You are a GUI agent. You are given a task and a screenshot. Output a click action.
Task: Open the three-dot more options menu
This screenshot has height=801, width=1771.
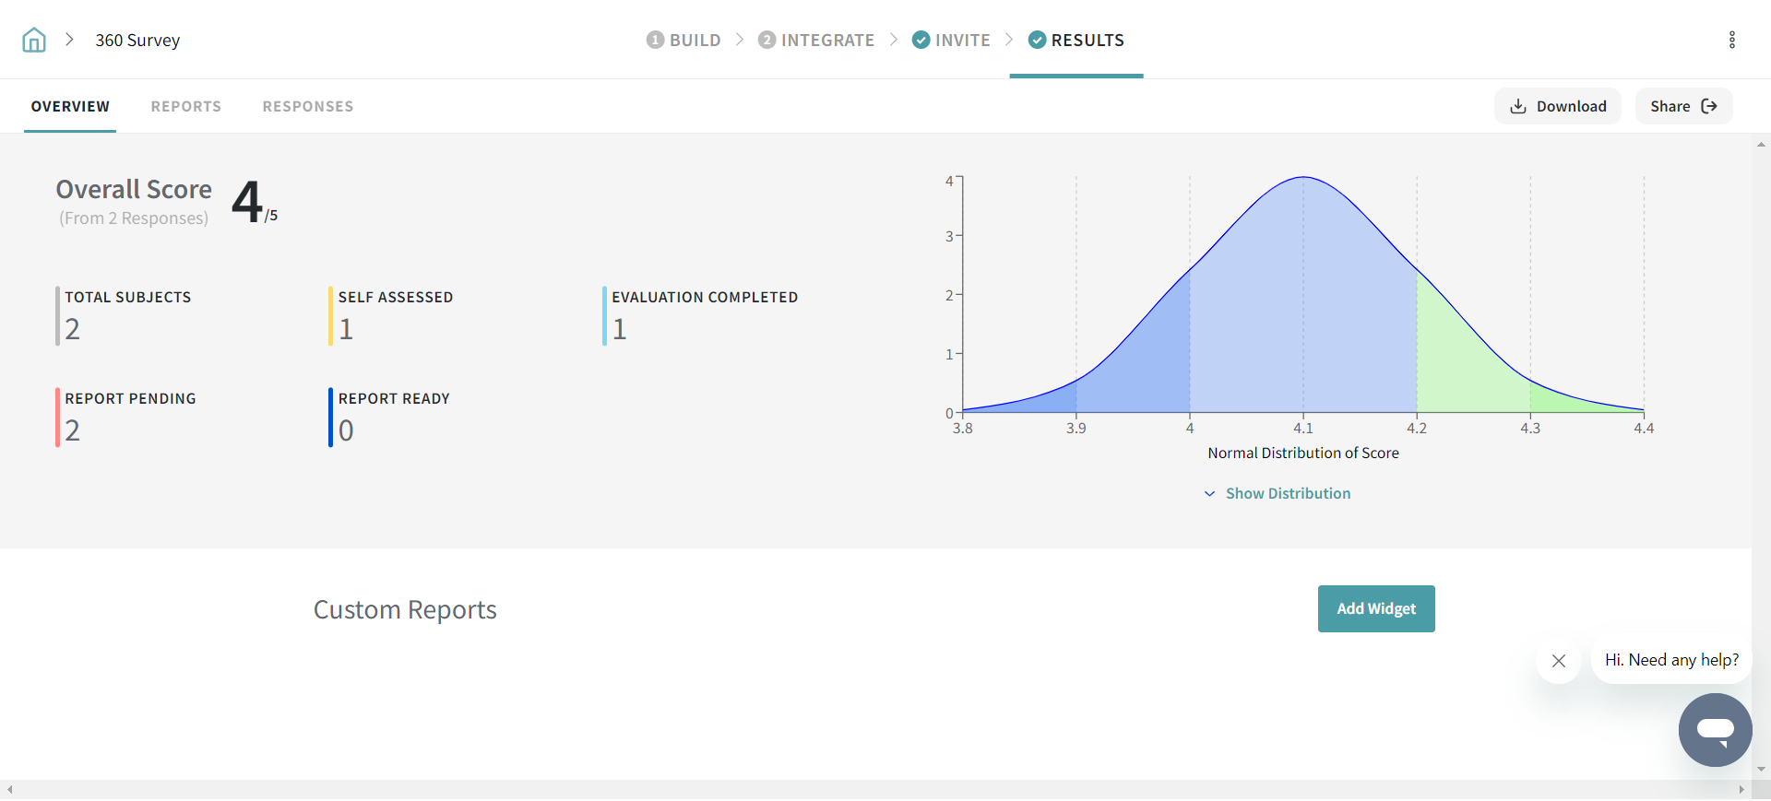(1731, 40)
